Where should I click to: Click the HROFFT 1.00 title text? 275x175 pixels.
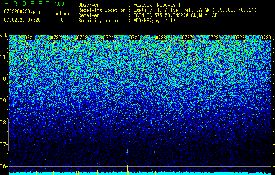pyautogui.click(x=35, y=3)
